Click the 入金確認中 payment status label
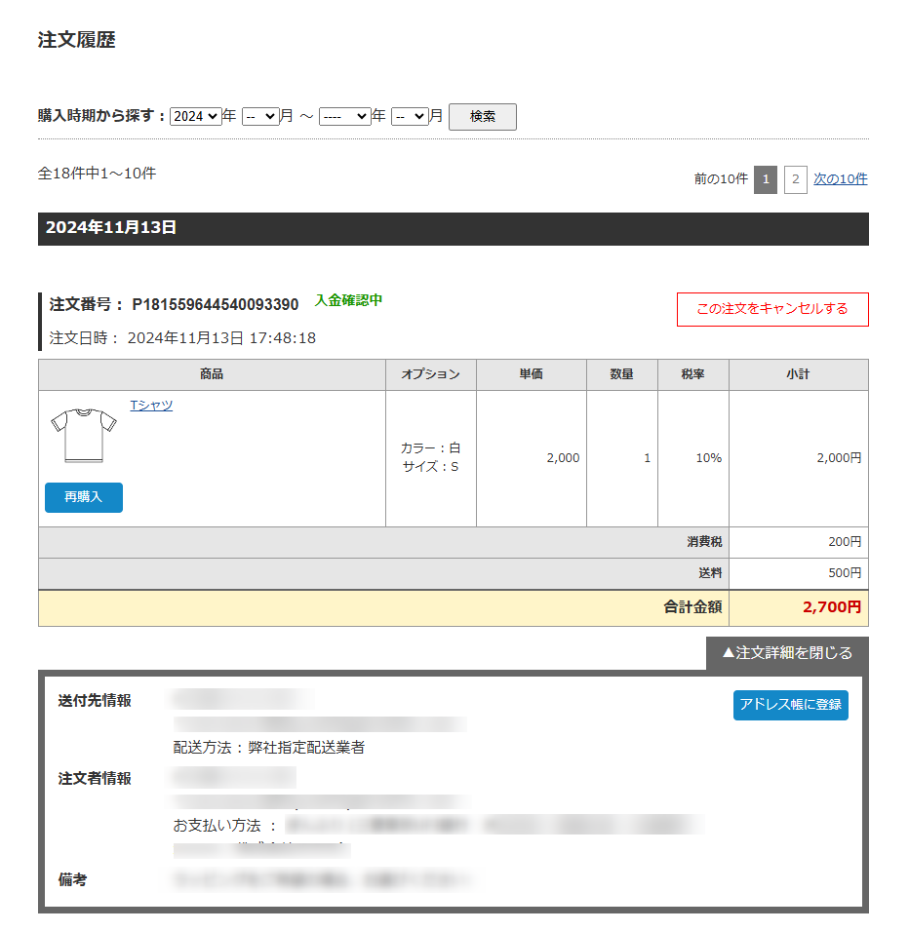The height and width of the screenshot is (932, 909). tap(348, 300)
